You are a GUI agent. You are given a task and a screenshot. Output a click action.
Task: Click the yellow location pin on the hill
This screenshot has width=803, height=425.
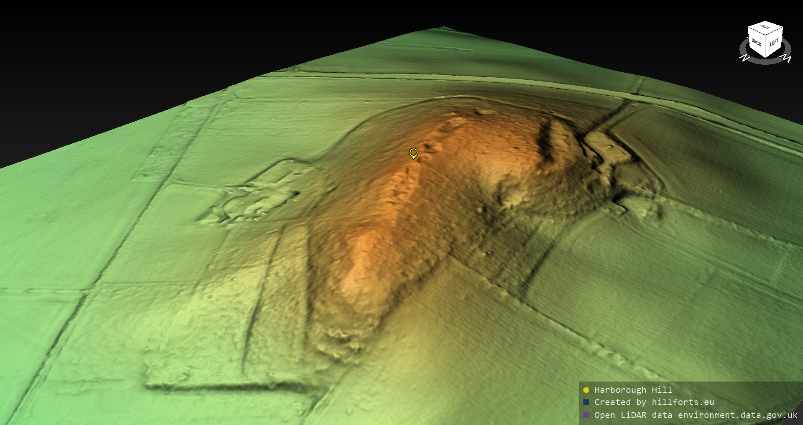tap(413, 153)
